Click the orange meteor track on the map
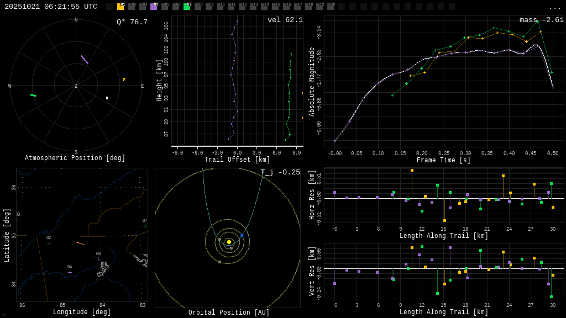566x318 pixels. point(81,243)
